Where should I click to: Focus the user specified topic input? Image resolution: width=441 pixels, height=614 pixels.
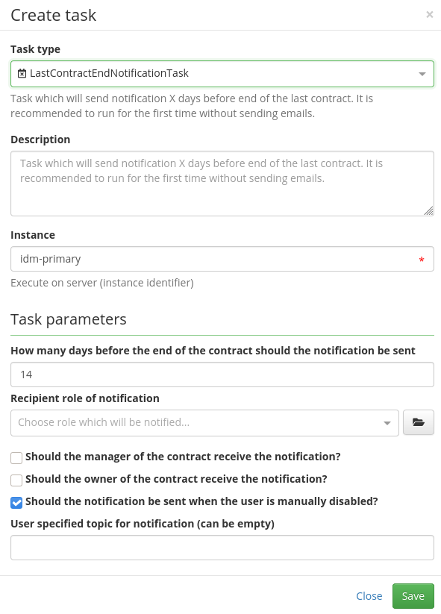[222, 548]
